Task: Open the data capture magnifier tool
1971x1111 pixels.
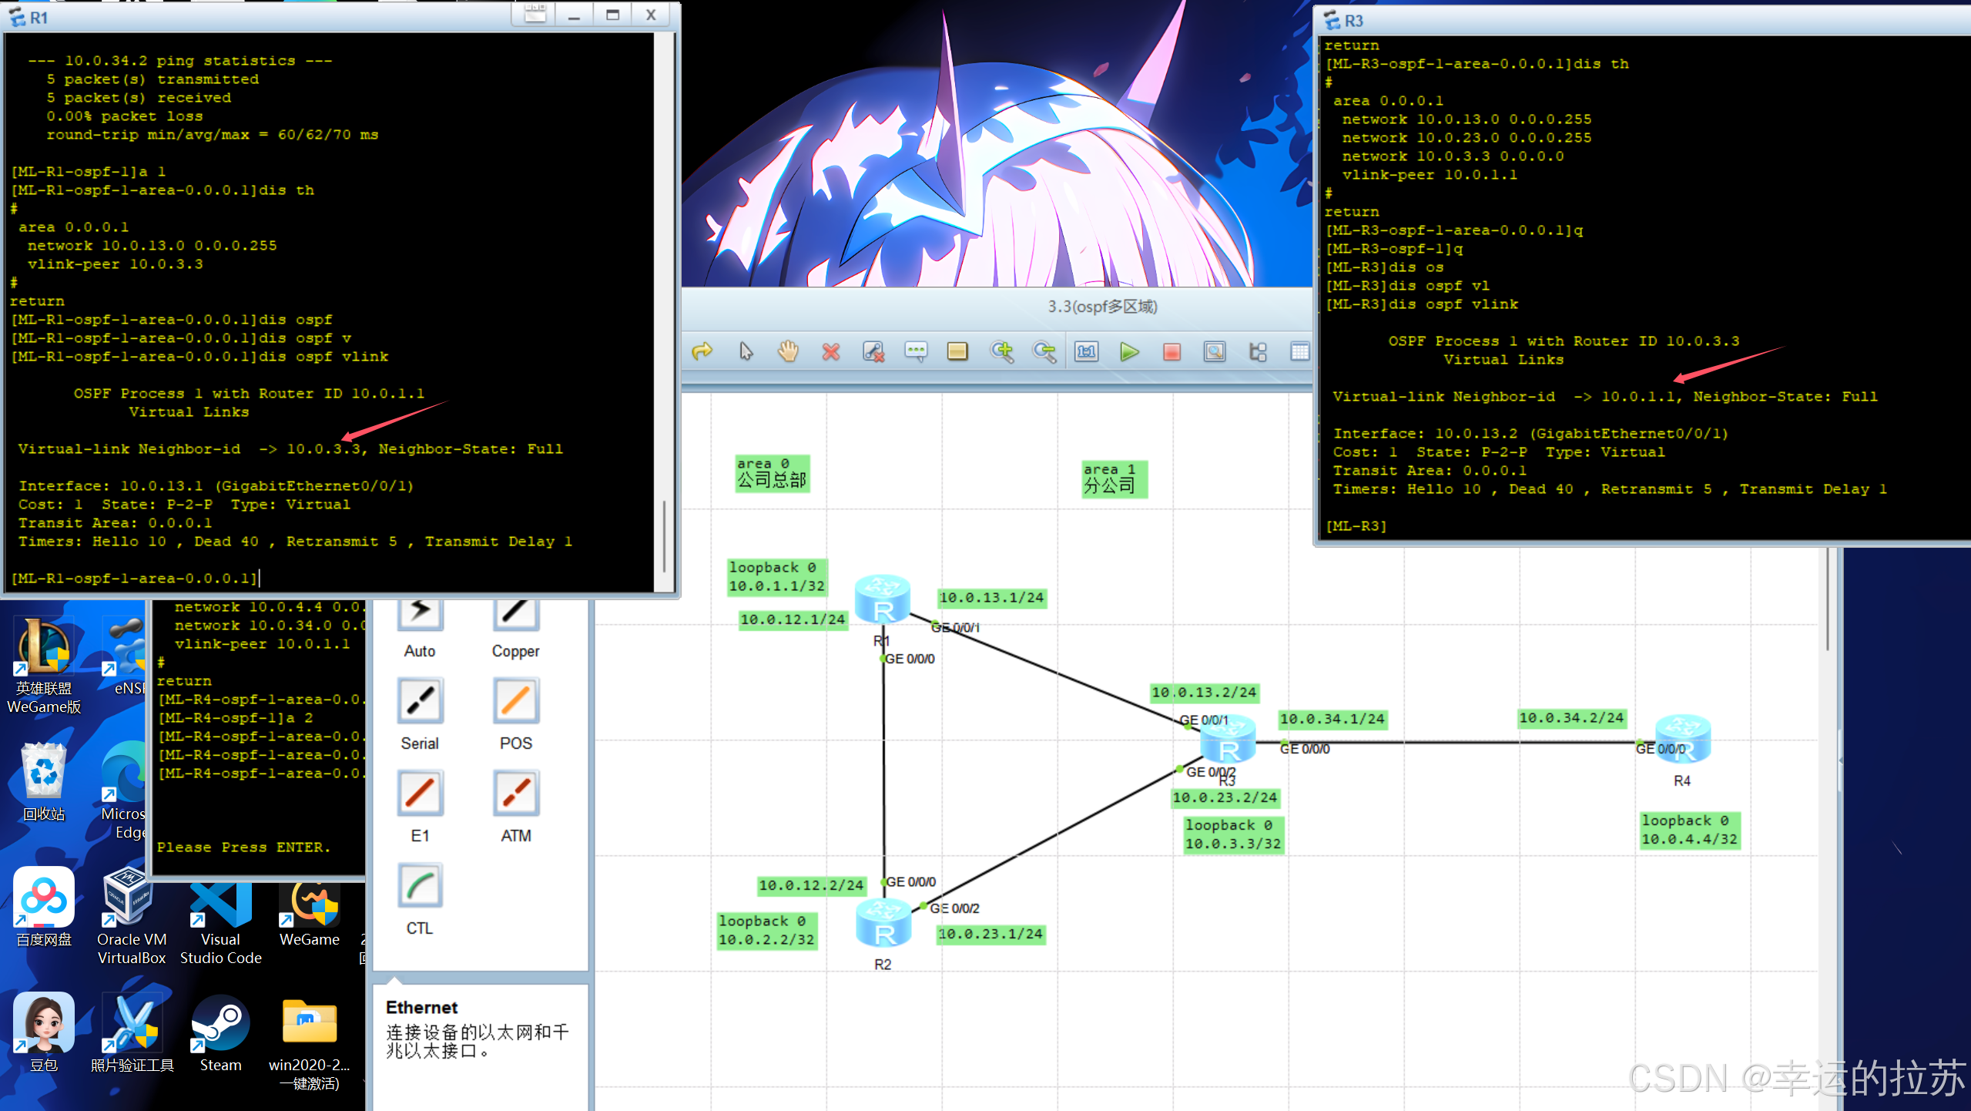Action: click(x=1215, y=352)
